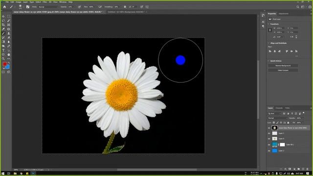Viewport: 313px width, 176px height.
Task: Hide the daisy flower layer
Action: tap(269, 128)
